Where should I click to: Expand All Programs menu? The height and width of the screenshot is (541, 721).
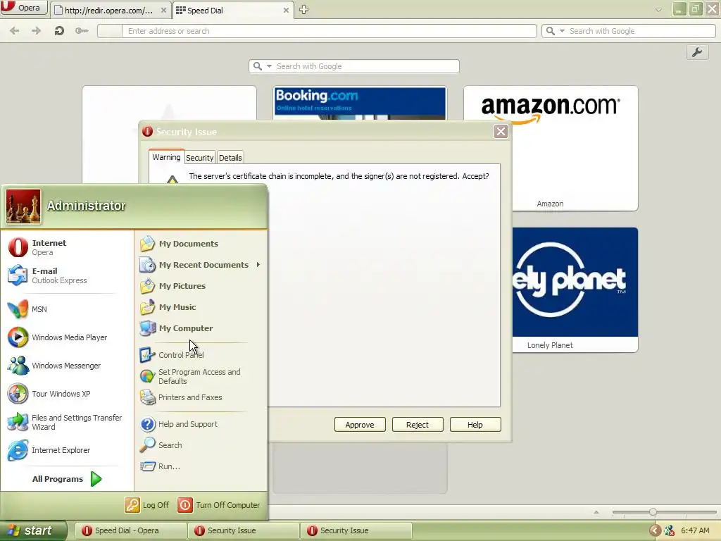click(x=67, y=479)
